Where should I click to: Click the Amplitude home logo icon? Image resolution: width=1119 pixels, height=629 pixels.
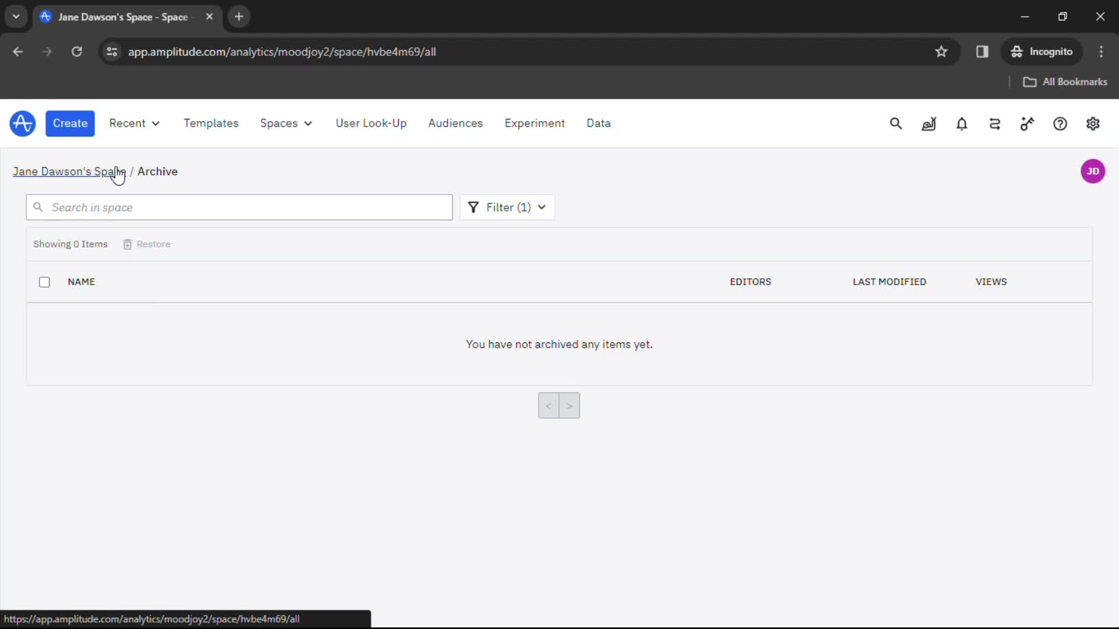tap(22, 123)
